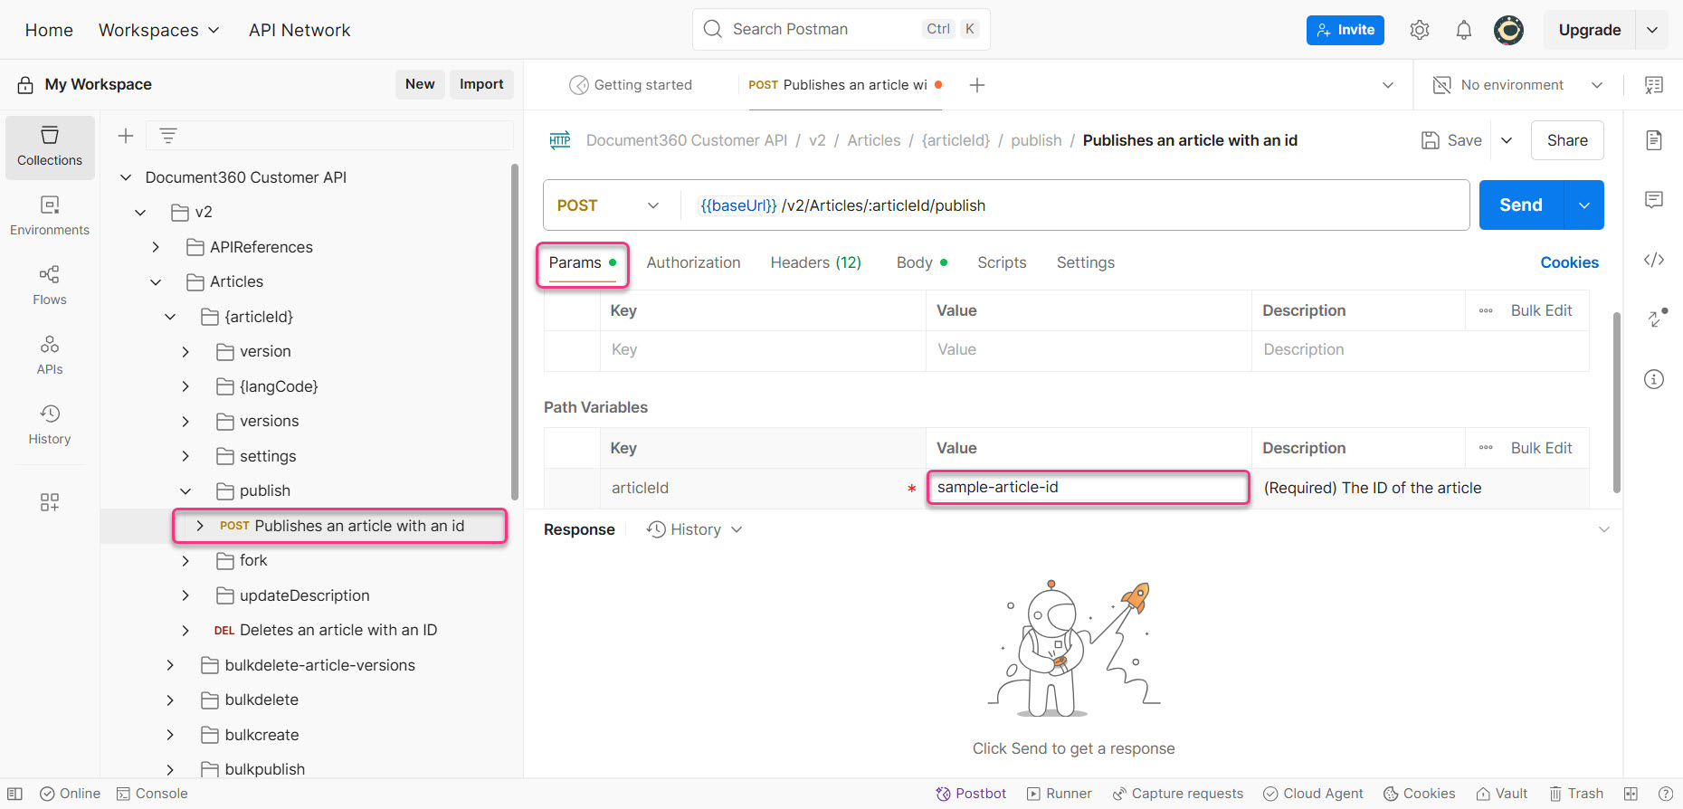Viewport: 1683px width, 809px height.
Task: Click the Send button
Action: click(x=1521, y=205)
